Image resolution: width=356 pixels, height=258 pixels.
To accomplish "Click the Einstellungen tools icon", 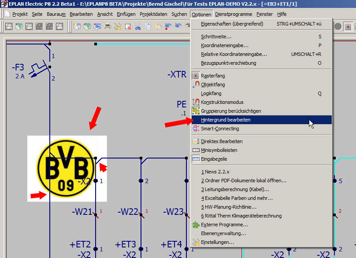I will (196, 242).
